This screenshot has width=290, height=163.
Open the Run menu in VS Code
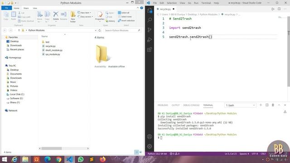coord(196,3)
